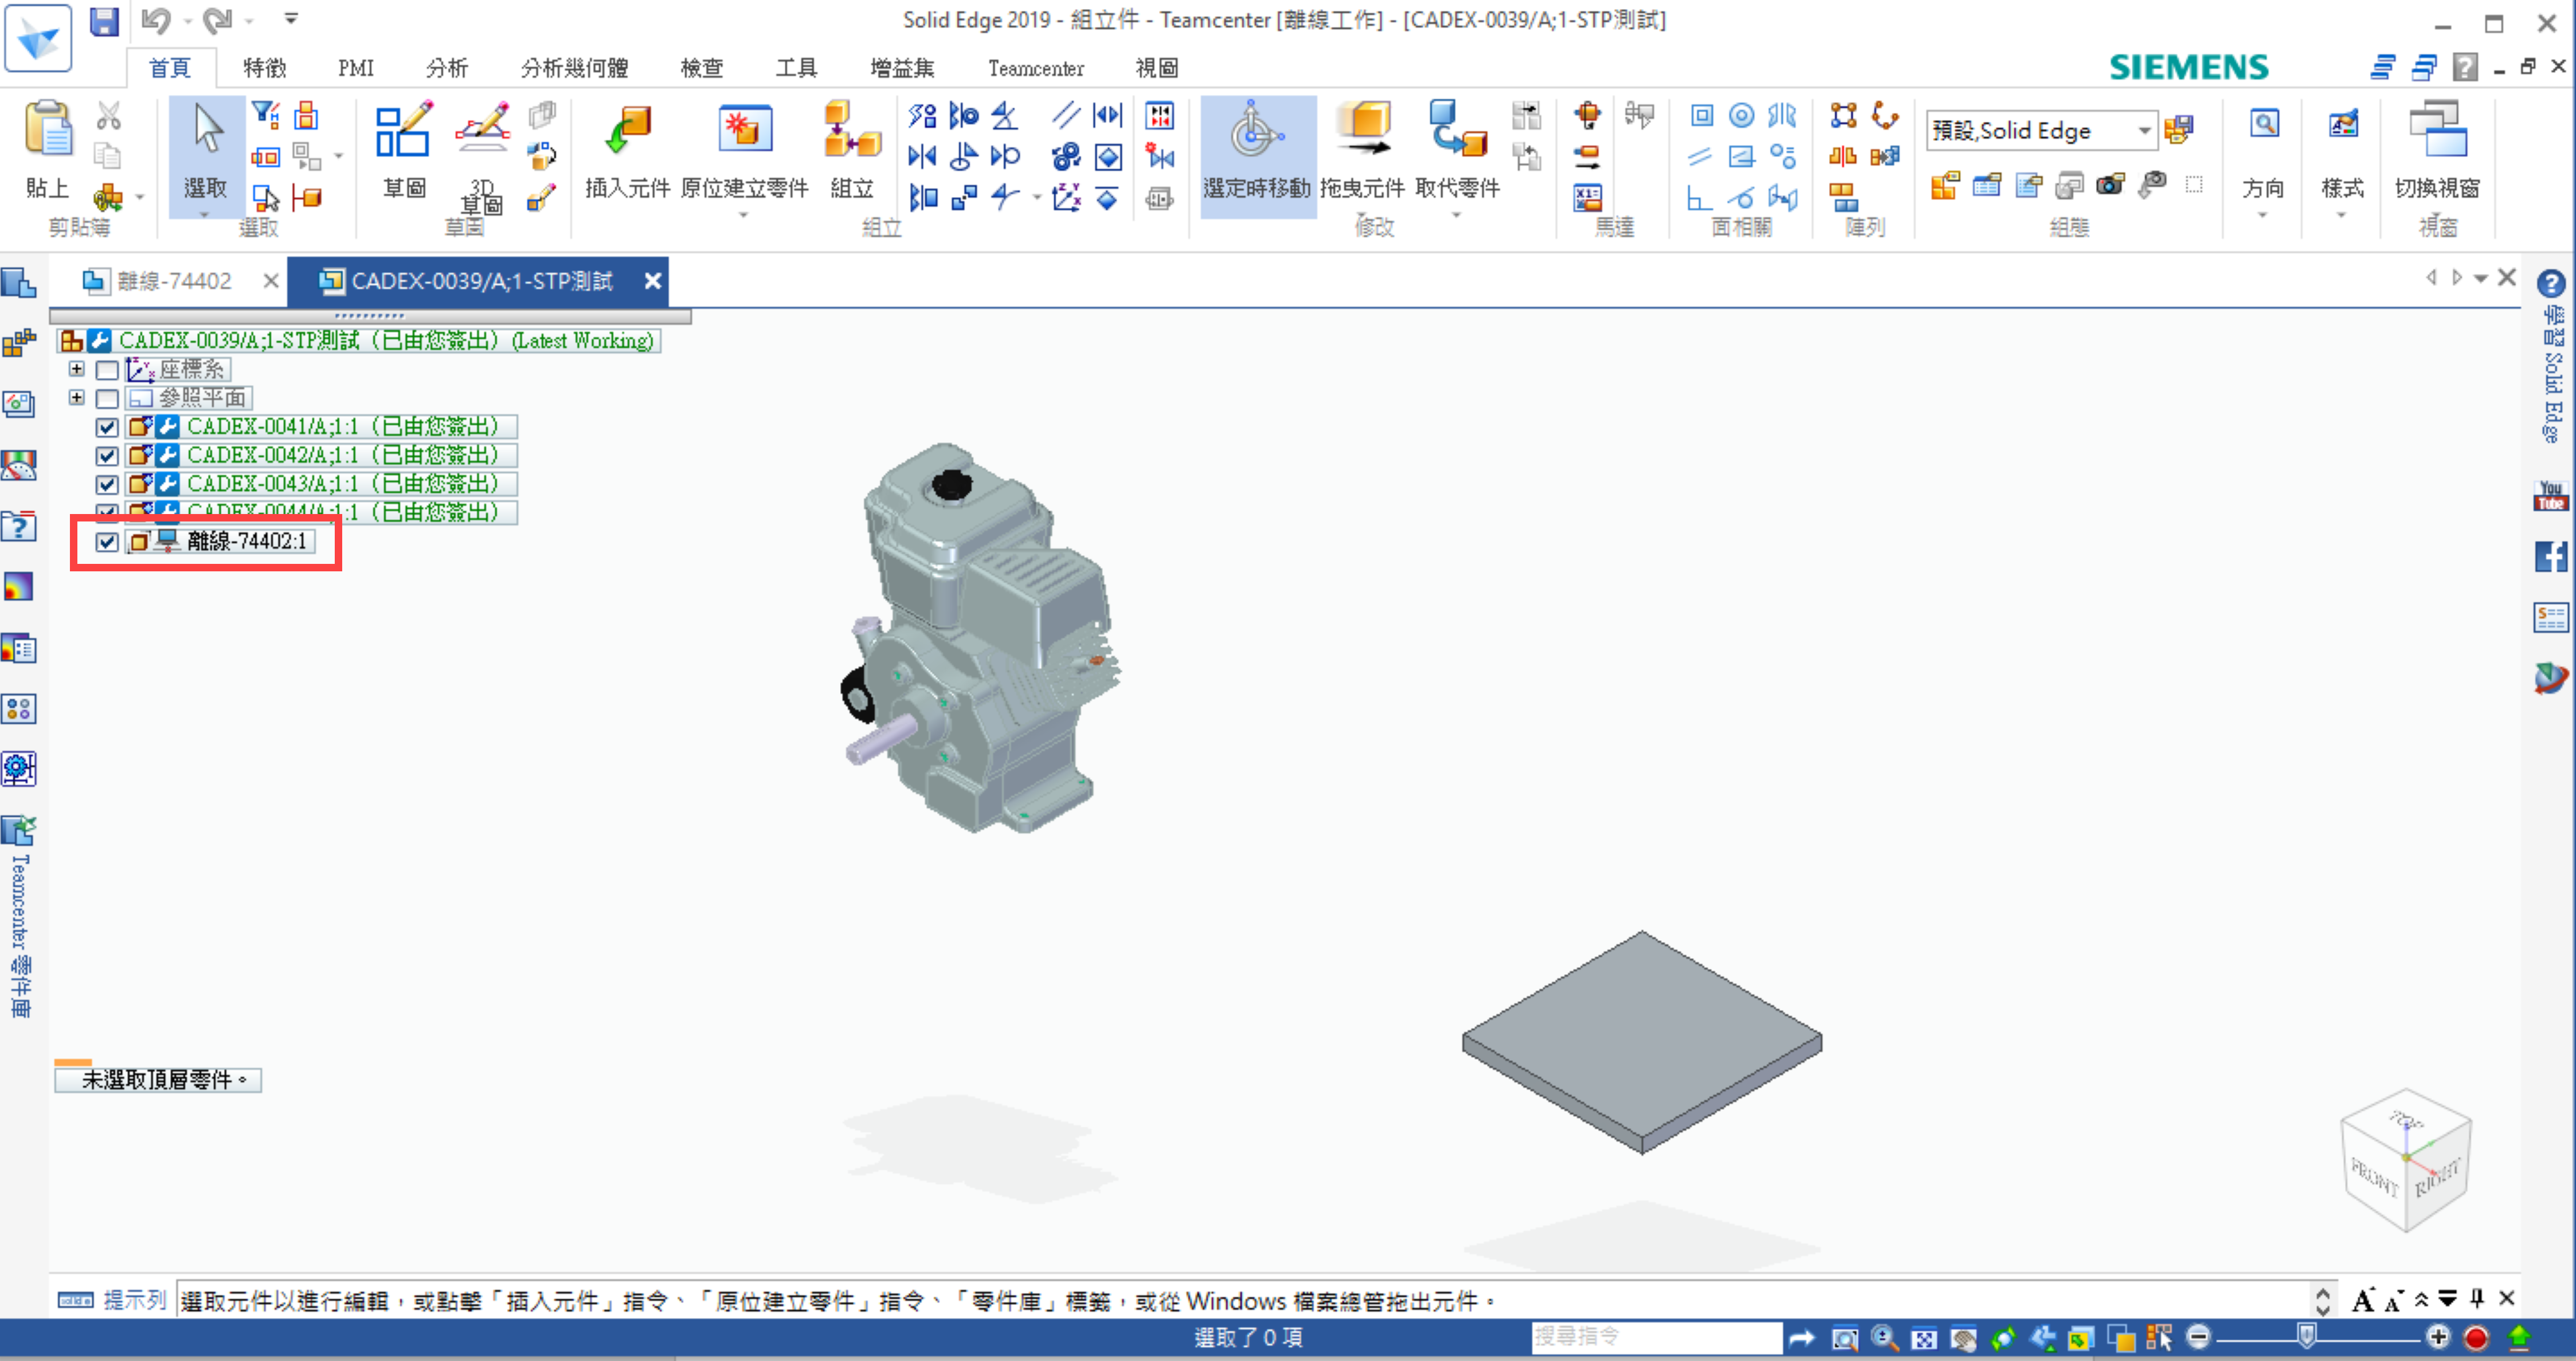
Task: Open the Sketch (草圖) tool
Action: pos(403,130)
